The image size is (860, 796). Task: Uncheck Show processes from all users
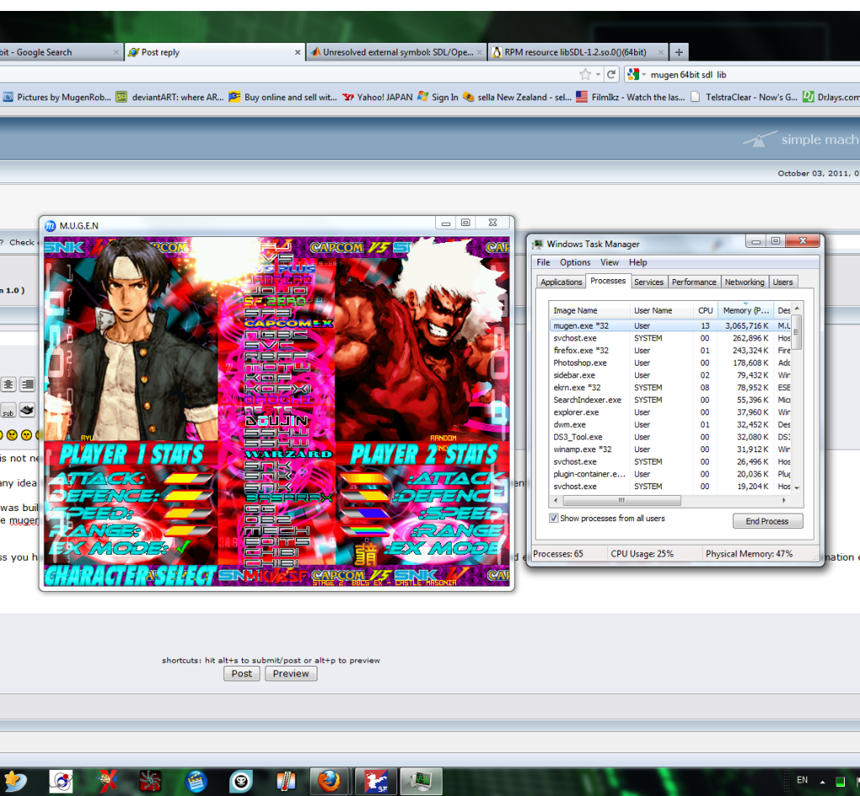coord(554,519)
